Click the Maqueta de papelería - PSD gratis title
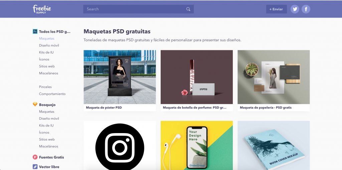Screen dimensions: 342x170 [x=266, y=107]
